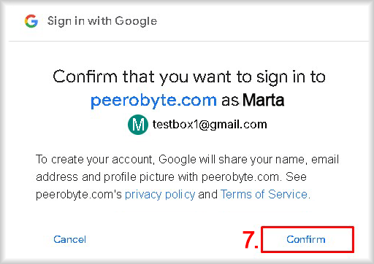Open peerobyte.com's privacy policy link
The image size is (374, 264).
(160, 195)
